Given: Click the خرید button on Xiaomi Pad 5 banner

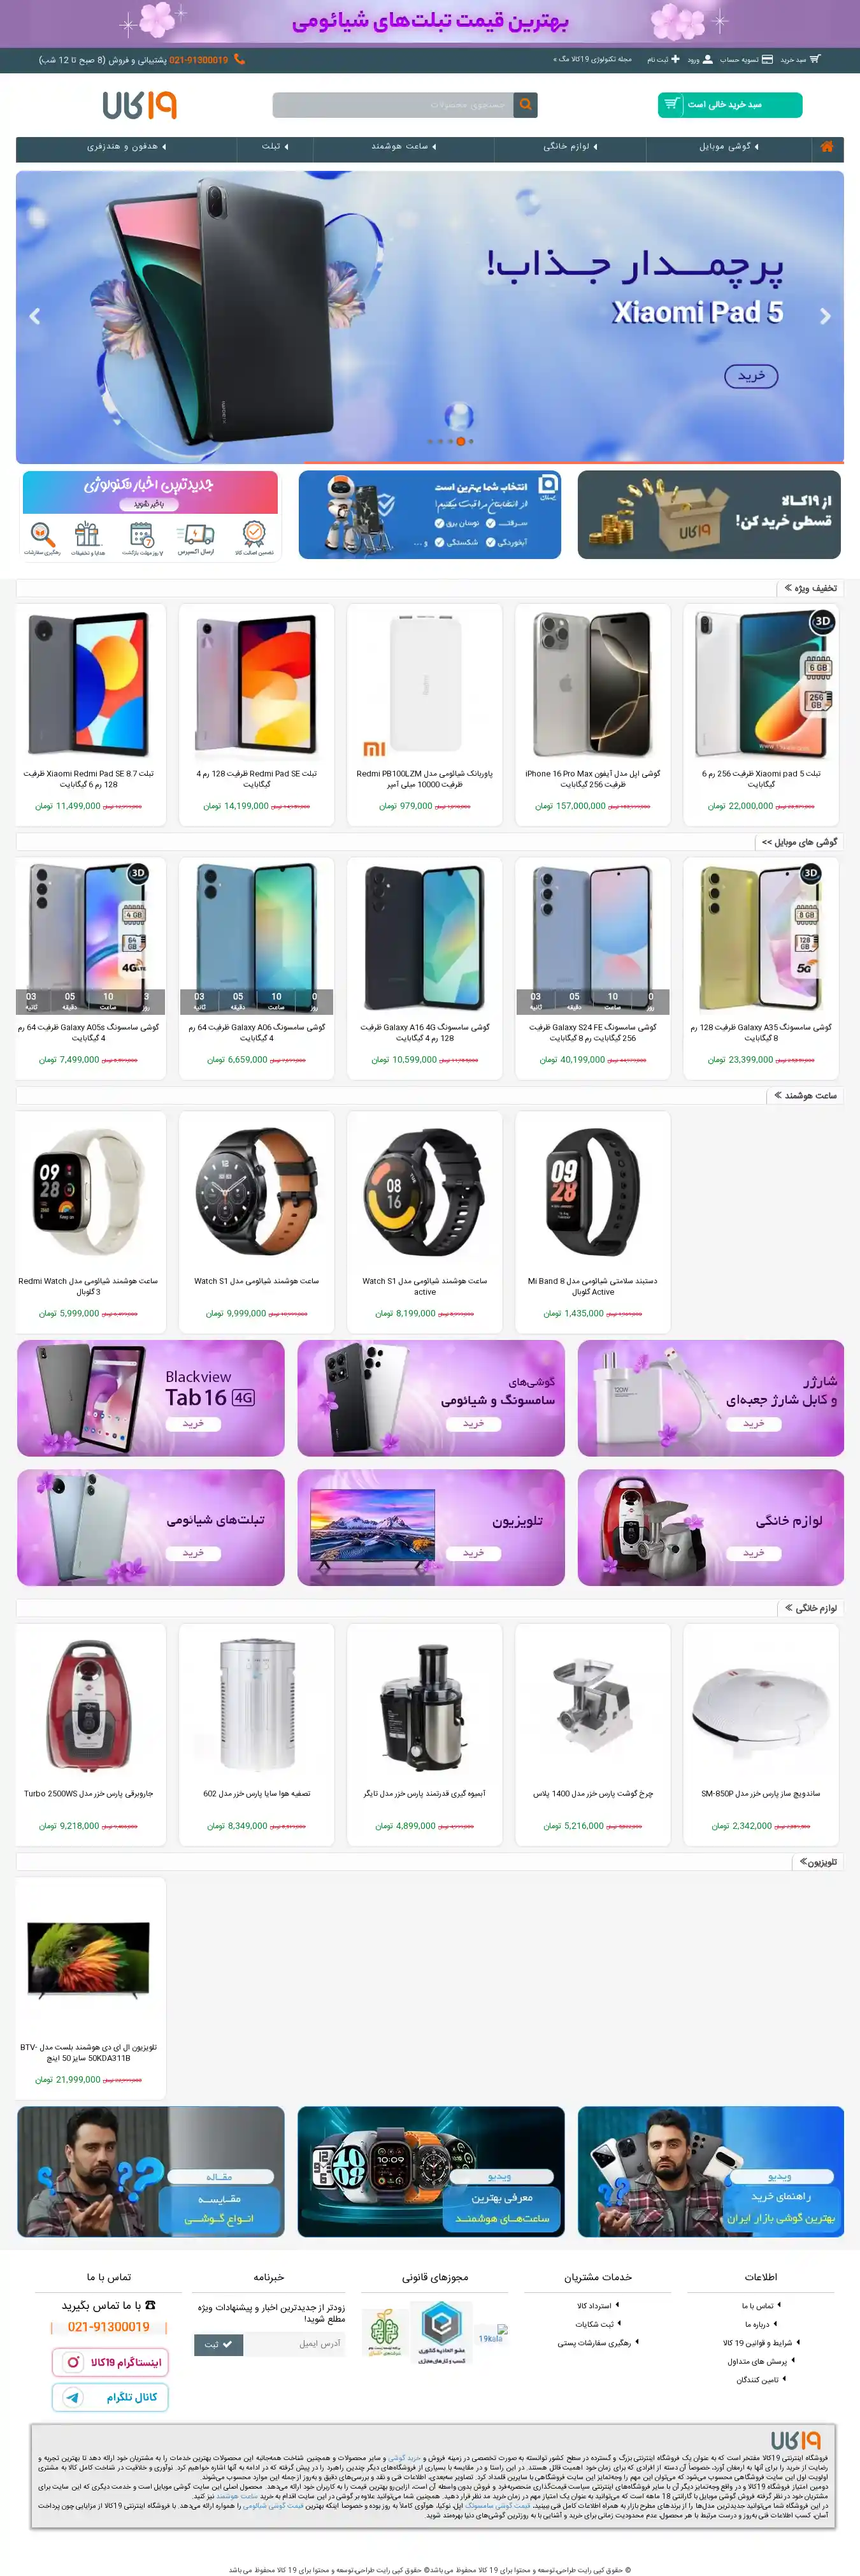Looking at the screenshot, I should [x=750, y=376].
